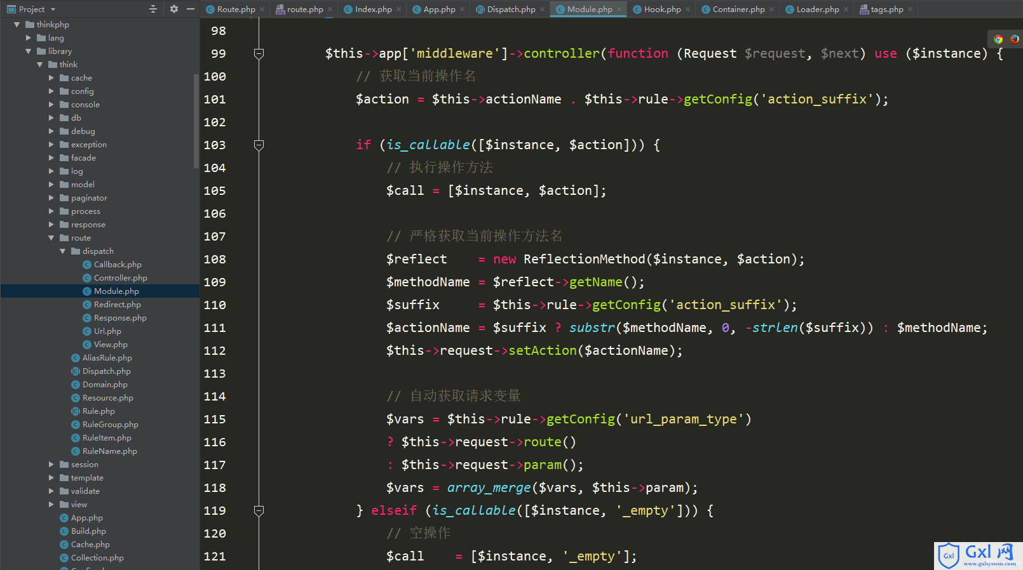Select Domain.php file icon

pos(76,385)
